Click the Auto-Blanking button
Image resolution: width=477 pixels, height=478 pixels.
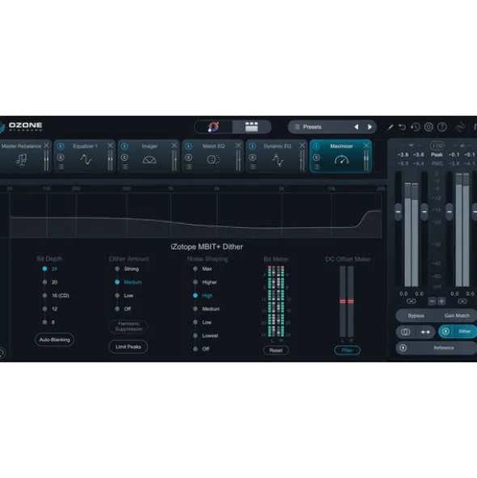(x=54, y=340)
